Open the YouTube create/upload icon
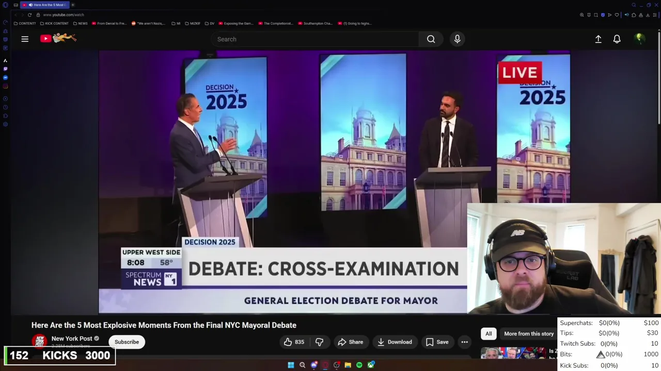Screen dimensions: 661x371 tap(598, 39)
